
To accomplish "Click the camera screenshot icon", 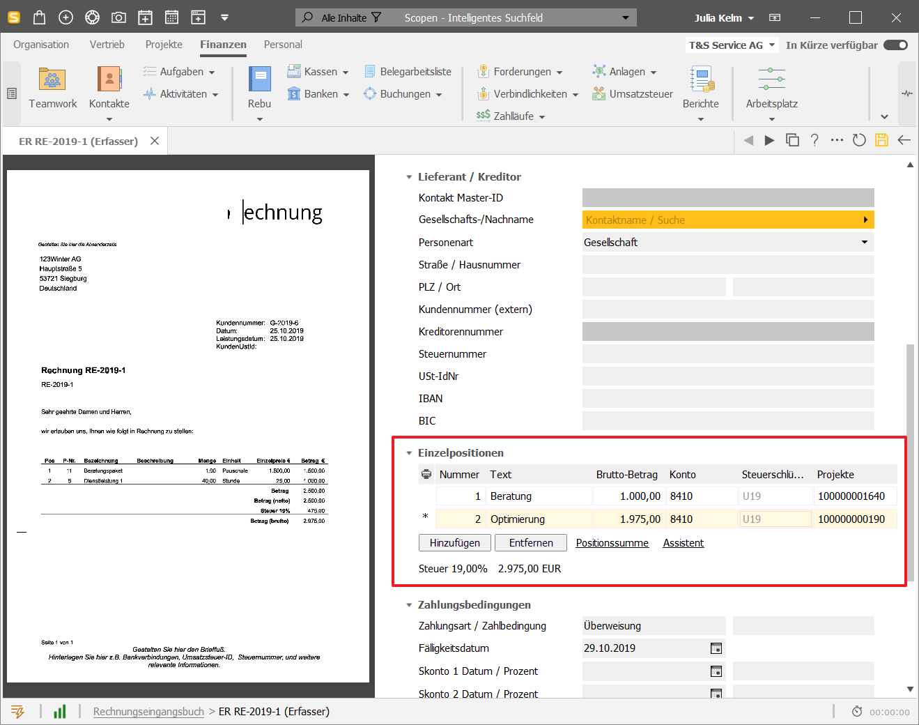I will coord(118,17).
